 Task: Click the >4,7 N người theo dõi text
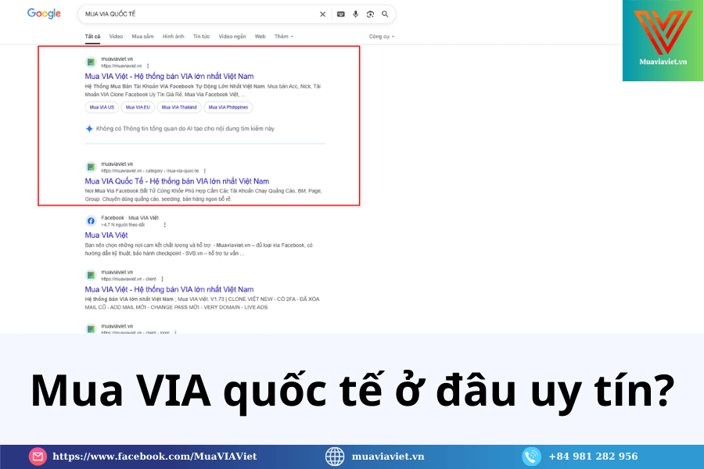(123, 225)
